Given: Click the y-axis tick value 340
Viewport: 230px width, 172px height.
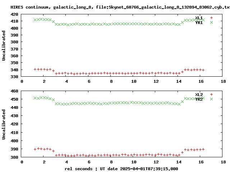Looking at the screenshot, I should [14, 70].
